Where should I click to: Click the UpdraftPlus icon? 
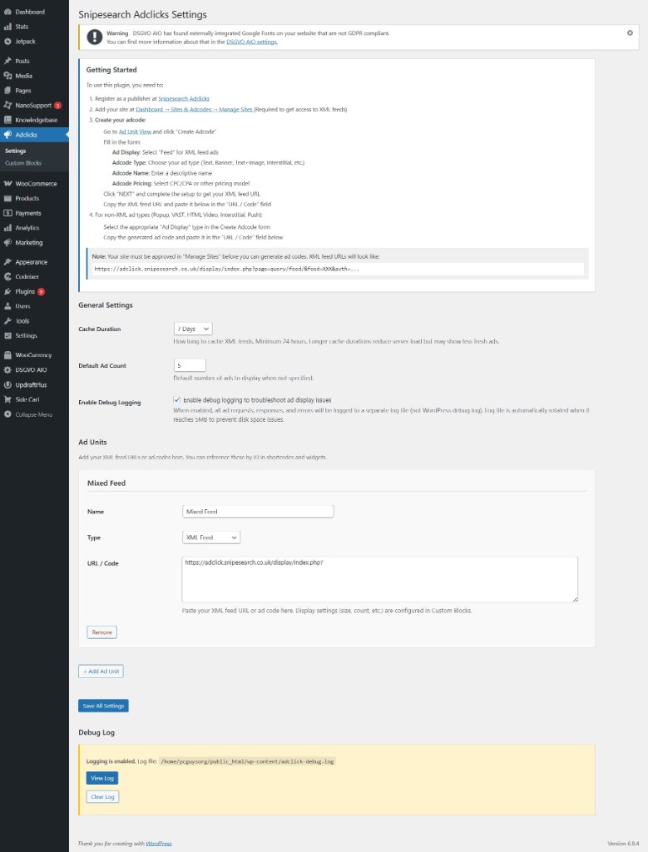(7, 384)
